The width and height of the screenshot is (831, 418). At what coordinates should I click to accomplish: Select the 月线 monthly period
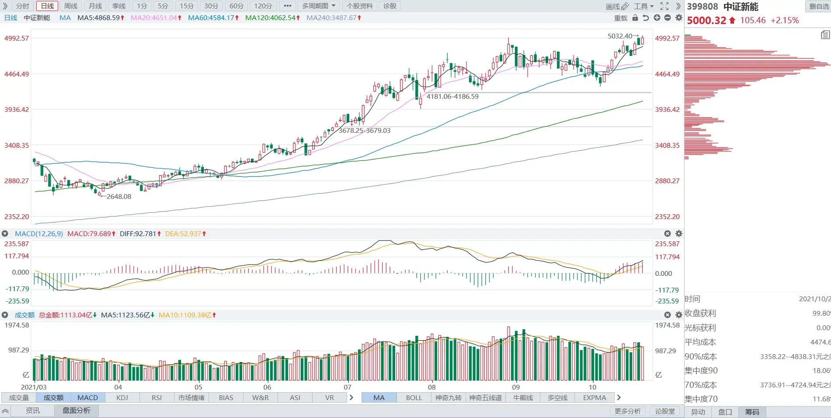[95, 6]
